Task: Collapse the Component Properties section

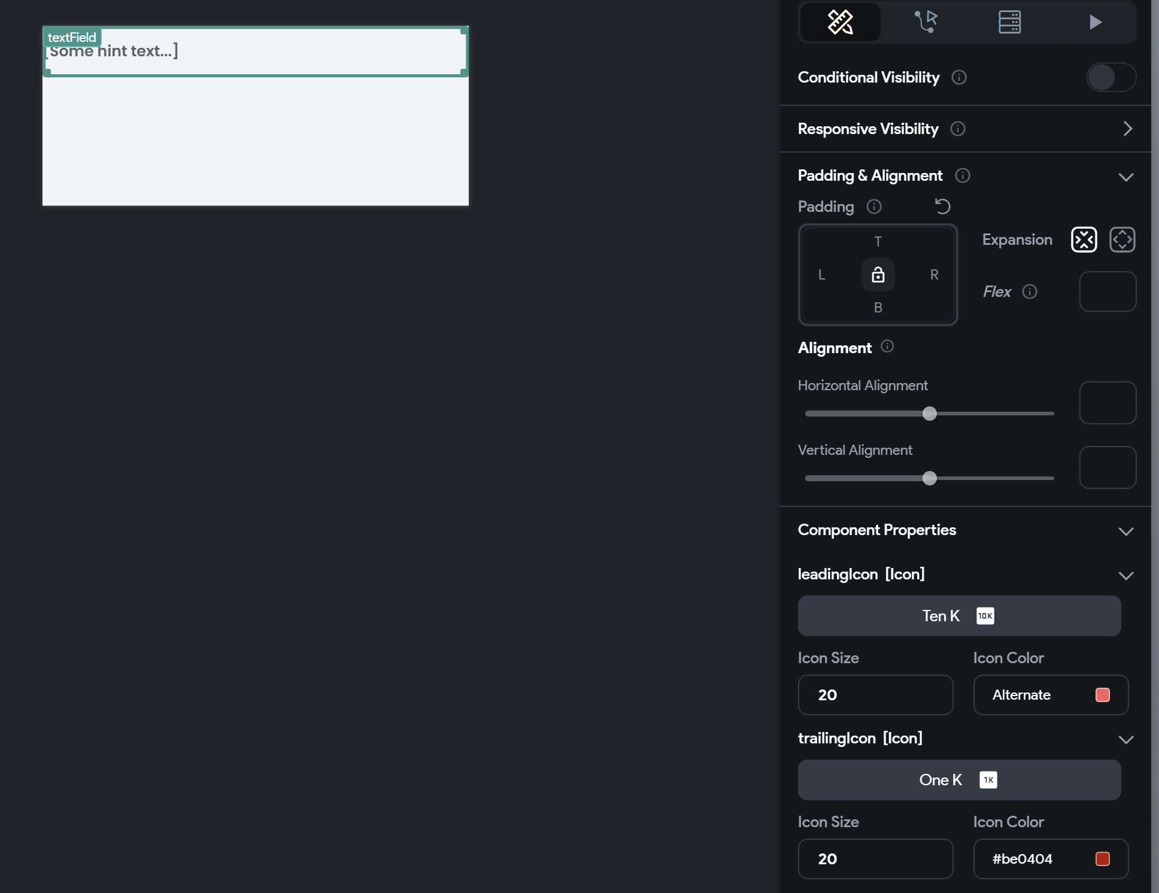Action: point(1126,531)
